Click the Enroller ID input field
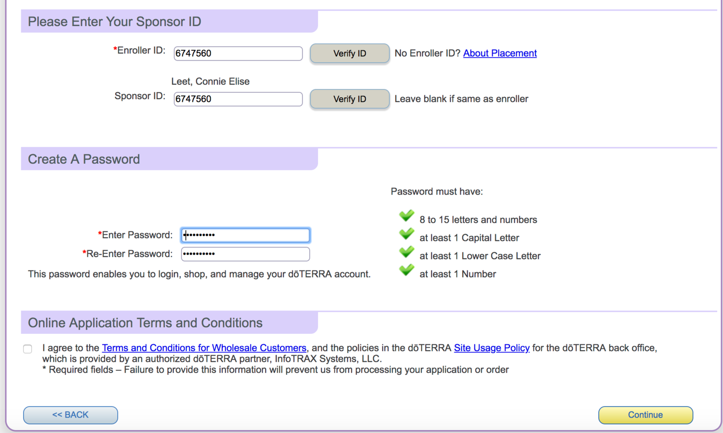 click(238, 53)
